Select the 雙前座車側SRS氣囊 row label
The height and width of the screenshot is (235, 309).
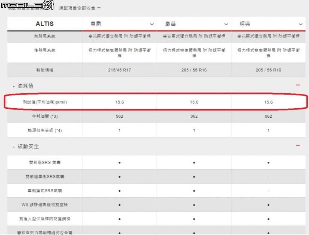(45, 177)
